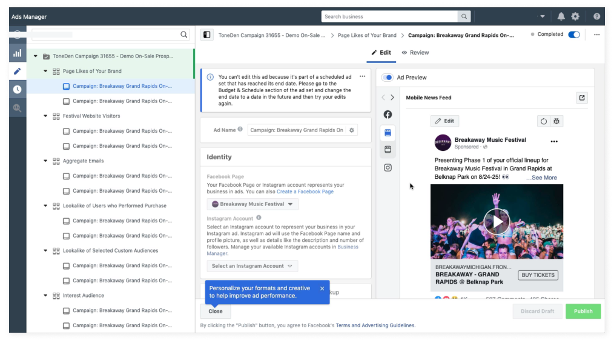614x343 pixels.
Task: Collapse the ToneDen Campaign 31655 tree node
Action: pyautogui.click(x=36, y=56)
